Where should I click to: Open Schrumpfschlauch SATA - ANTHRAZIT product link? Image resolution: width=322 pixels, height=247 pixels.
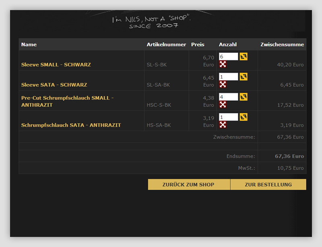[x=71, y=125]
